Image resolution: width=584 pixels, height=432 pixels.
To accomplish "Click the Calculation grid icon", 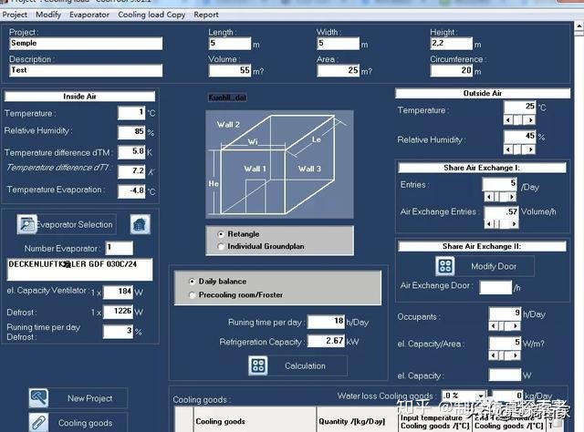I will coord(257,365).
